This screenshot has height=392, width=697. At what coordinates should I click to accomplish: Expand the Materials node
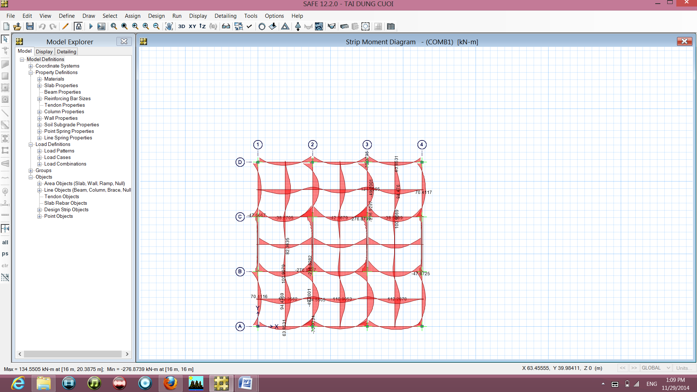click(40, 79)
